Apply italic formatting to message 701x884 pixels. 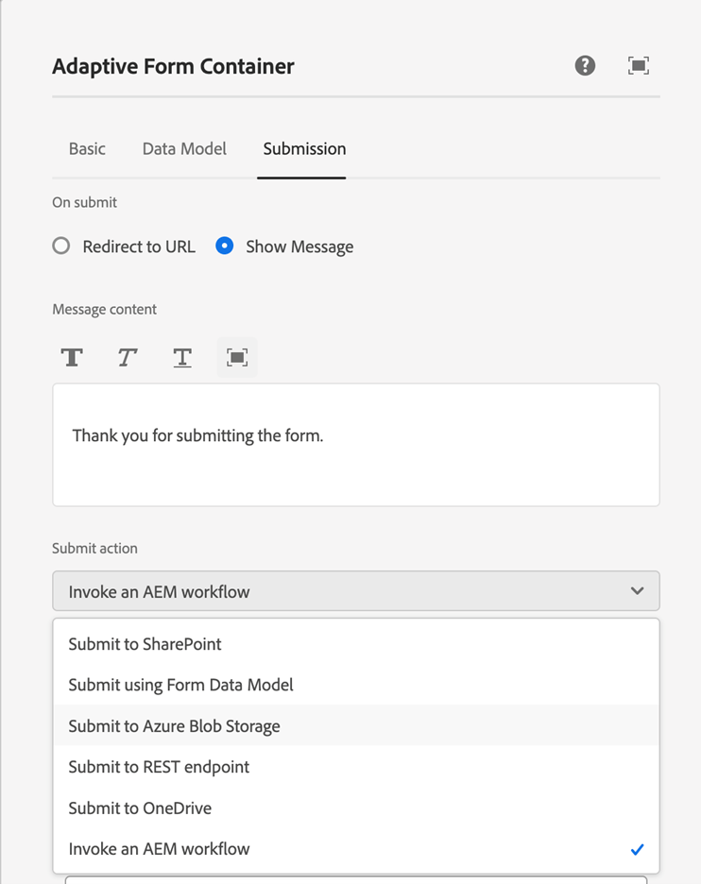tap(127, 358)
